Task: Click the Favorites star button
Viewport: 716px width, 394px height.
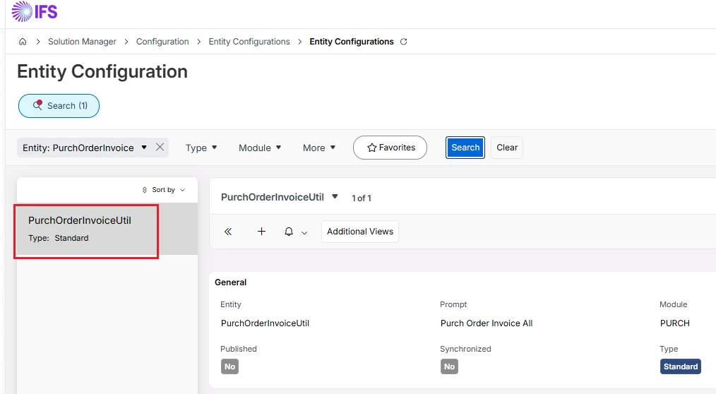Action: tap(390, 148)
